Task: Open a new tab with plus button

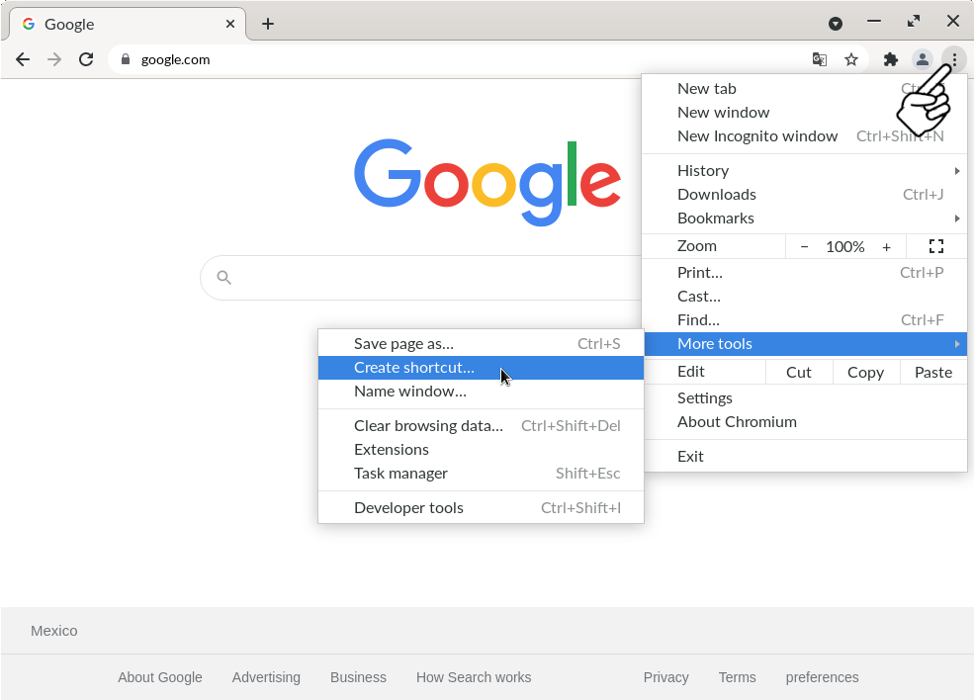Action: 268,24
